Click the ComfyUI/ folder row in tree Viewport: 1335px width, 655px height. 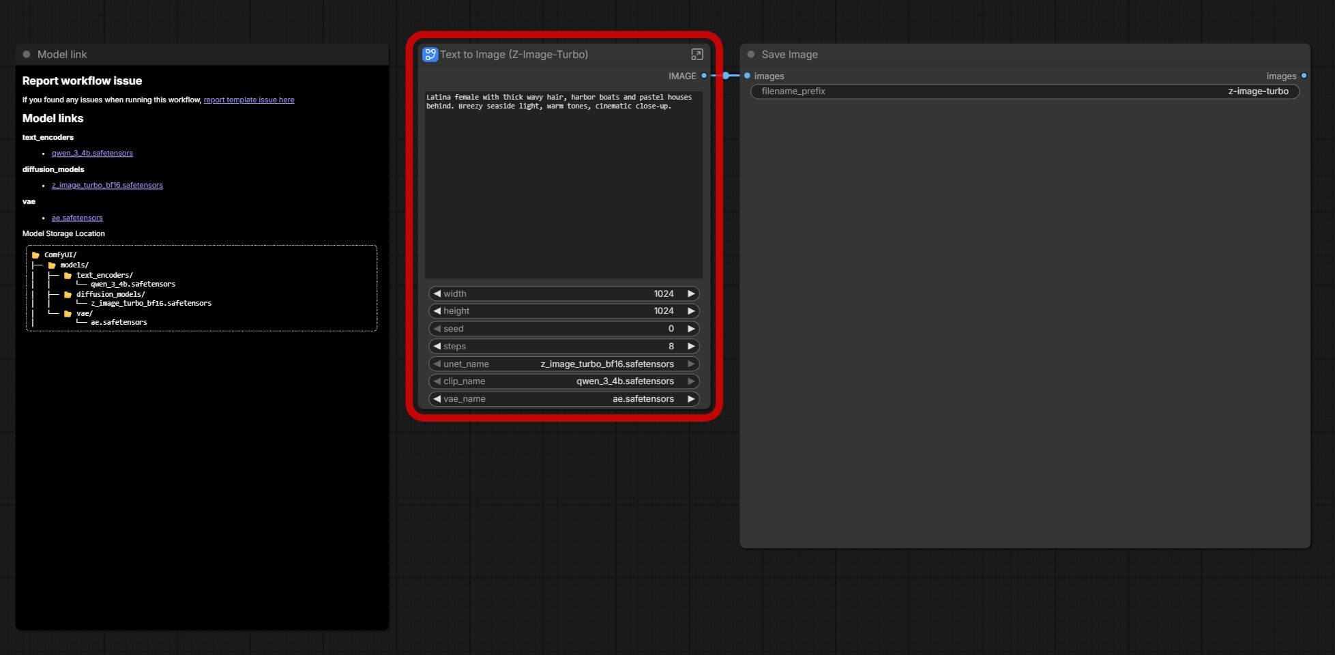click(x=55, y=255)
